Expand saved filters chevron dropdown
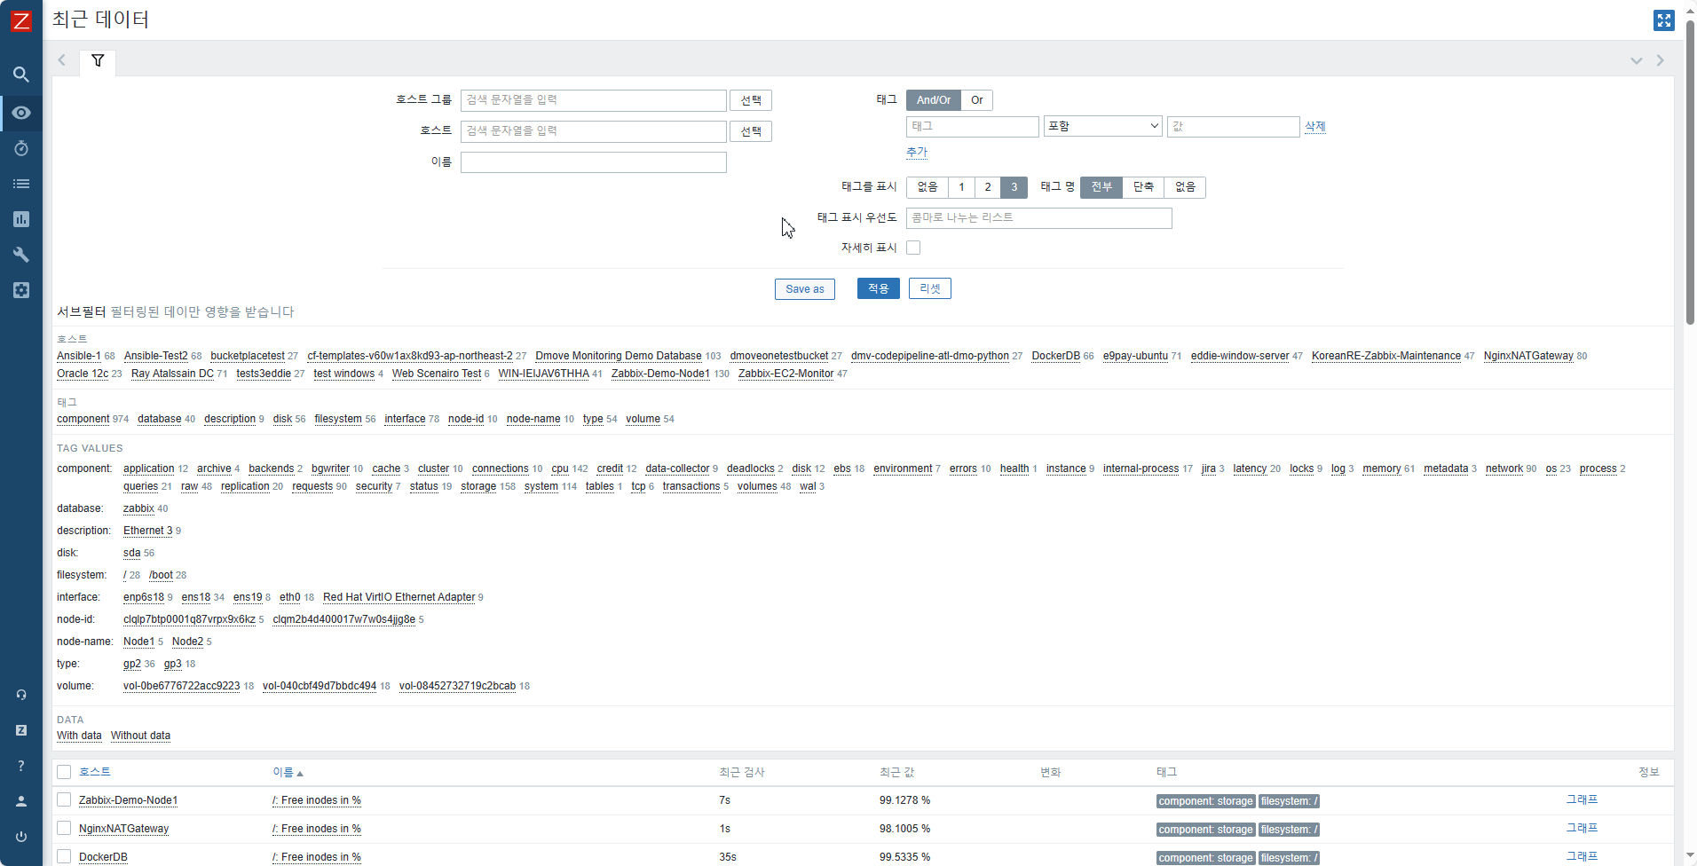Image resolution: width=1697 pixels, height=866 pixels. 1636,60
